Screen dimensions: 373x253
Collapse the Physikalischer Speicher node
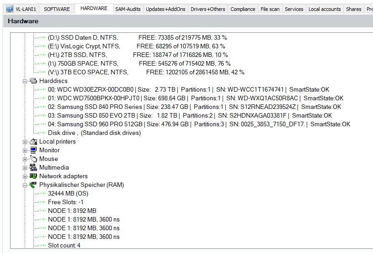pyautogui.click(x=25, y=185)
